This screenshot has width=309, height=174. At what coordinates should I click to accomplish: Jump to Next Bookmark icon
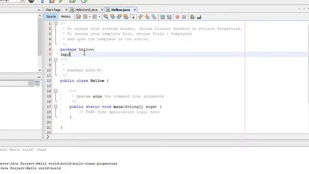[147, 17]
